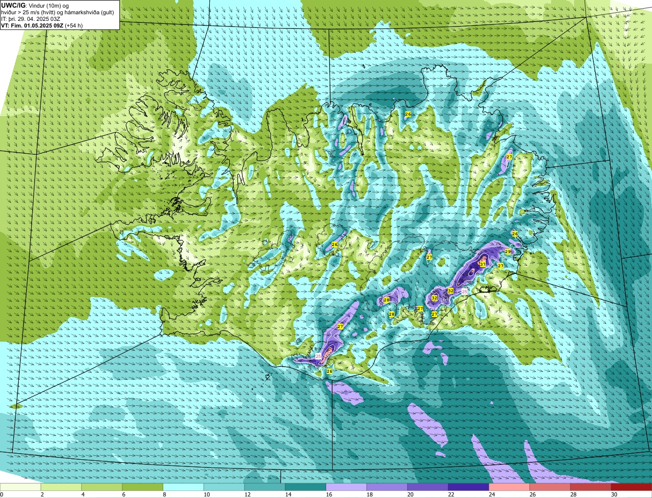Screen dimensions: 652x498
Task: Click the yellow 29 gust marker
Action: click(508, 252)
